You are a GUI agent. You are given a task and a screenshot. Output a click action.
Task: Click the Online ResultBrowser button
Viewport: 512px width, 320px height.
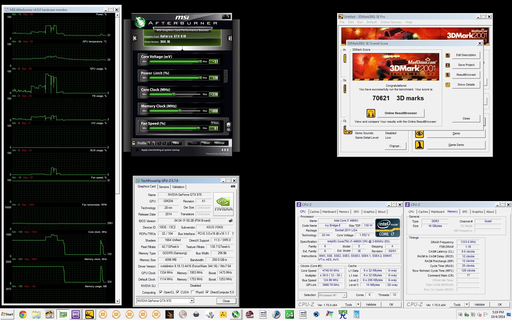(x=401, y=113)
